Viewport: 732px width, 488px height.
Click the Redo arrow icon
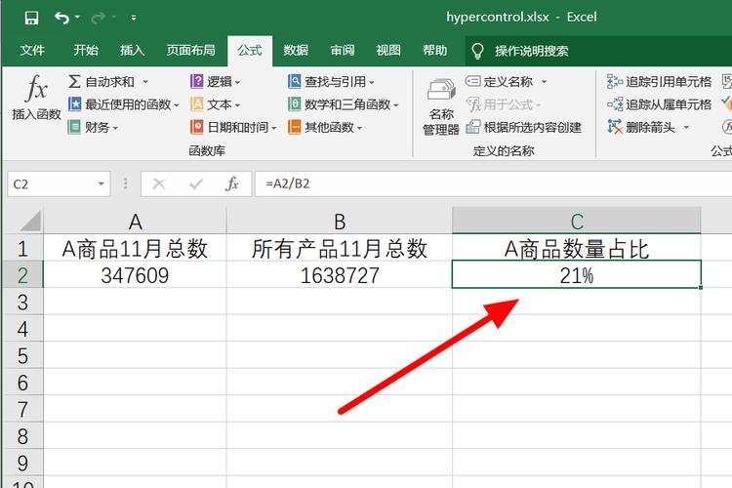click(99, 18)
